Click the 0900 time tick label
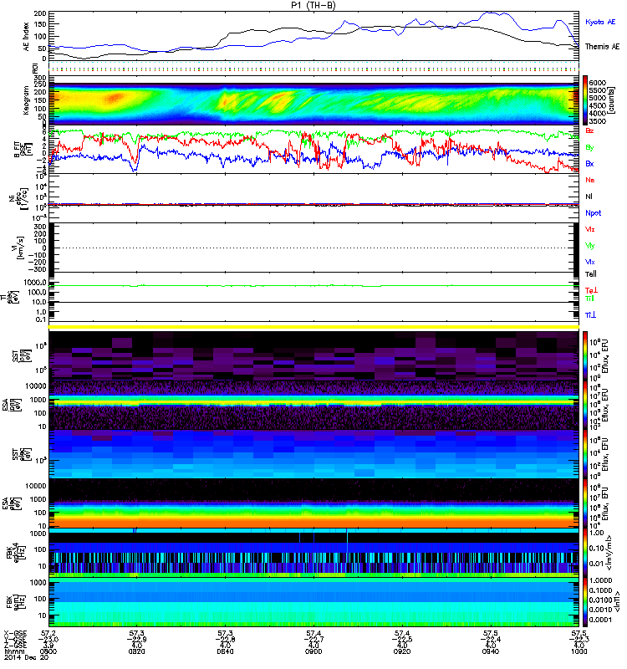 (x=313, y=651)
